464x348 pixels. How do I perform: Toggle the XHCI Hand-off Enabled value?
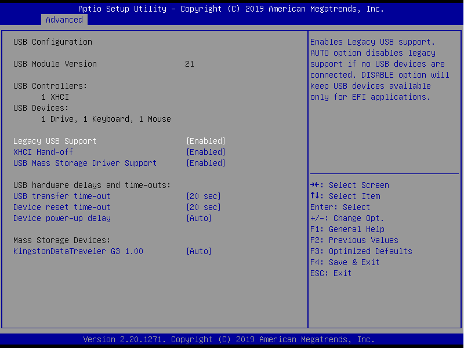(205, 152)
